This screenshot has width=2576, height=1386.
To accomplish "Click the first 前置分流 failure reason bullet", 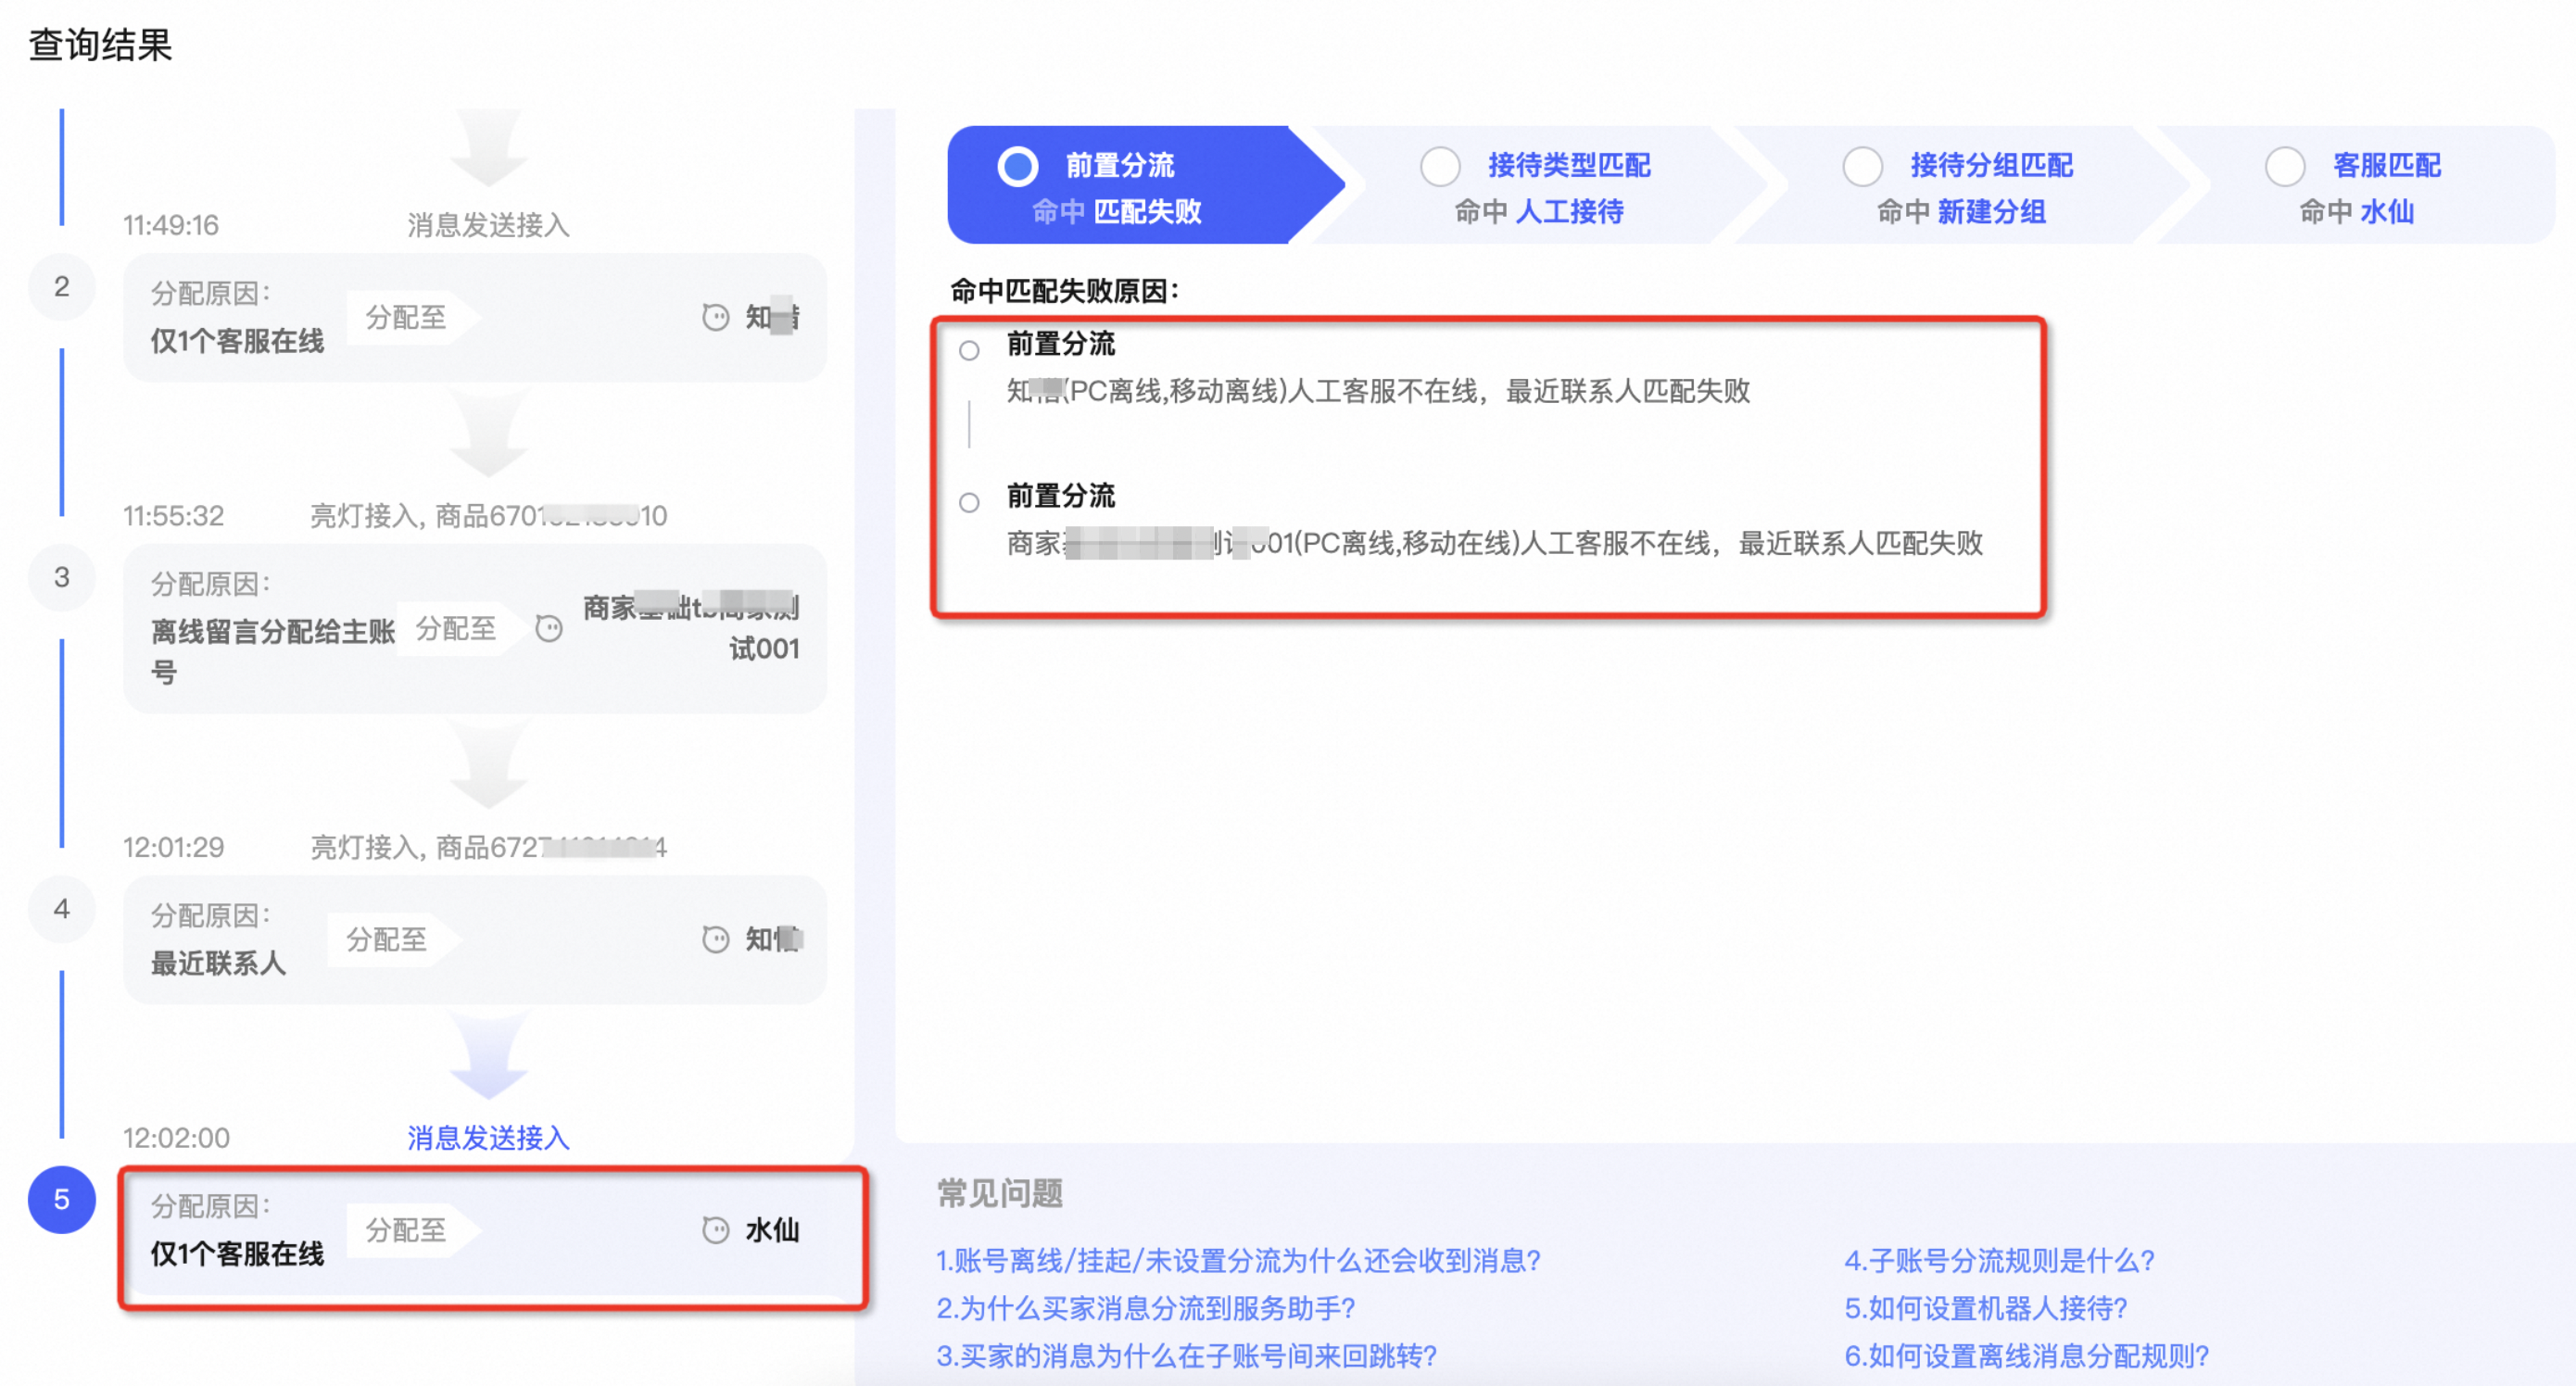I will (969, 351).
